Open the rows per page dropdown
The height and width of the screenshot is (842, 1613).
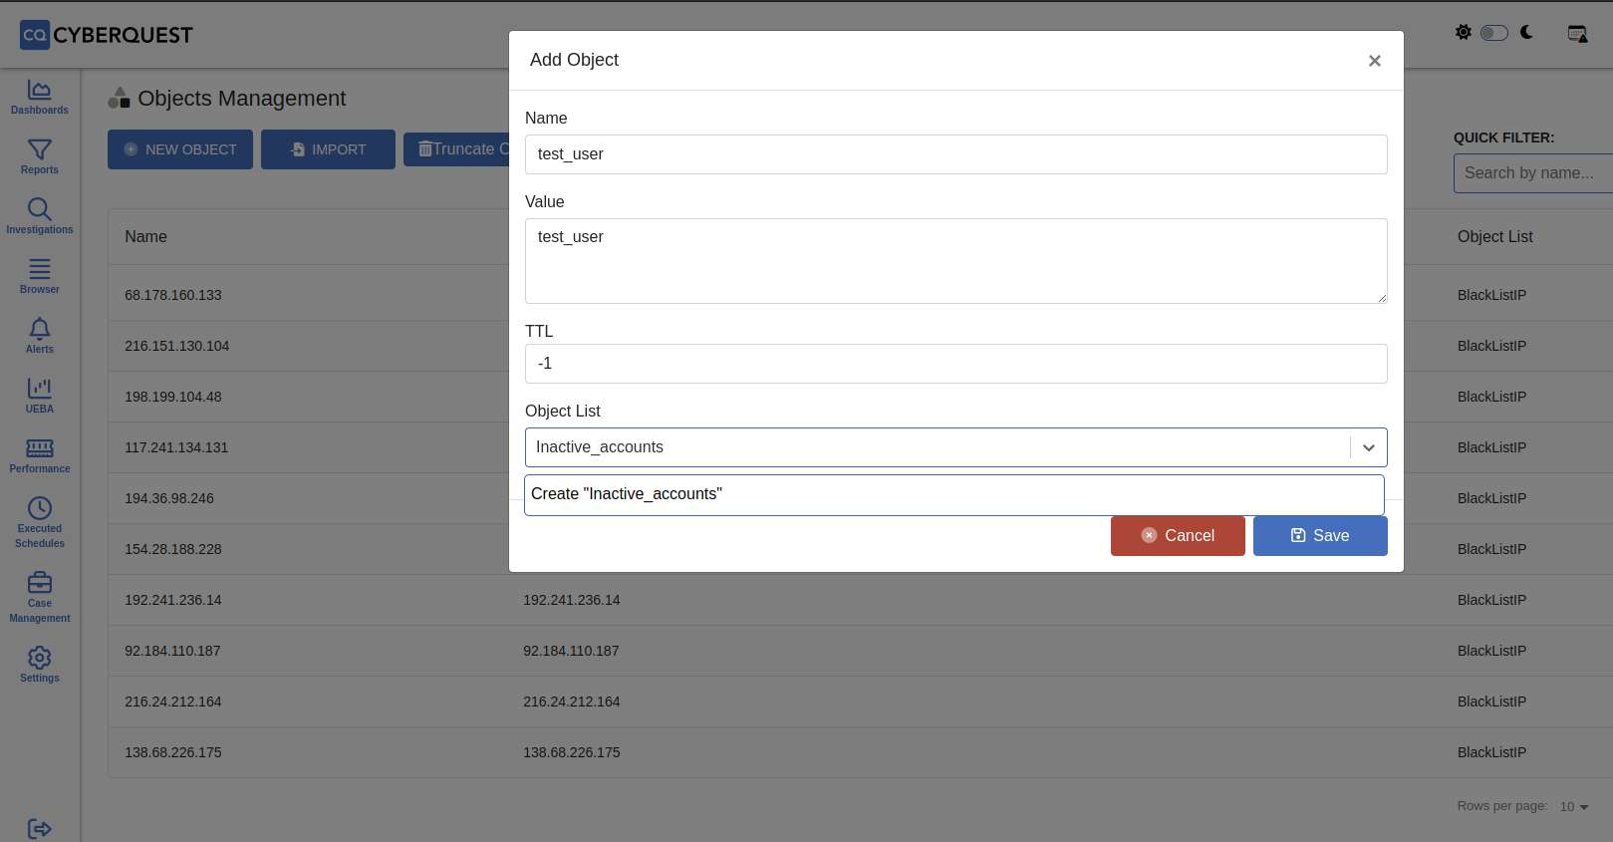pos(1574,806)
